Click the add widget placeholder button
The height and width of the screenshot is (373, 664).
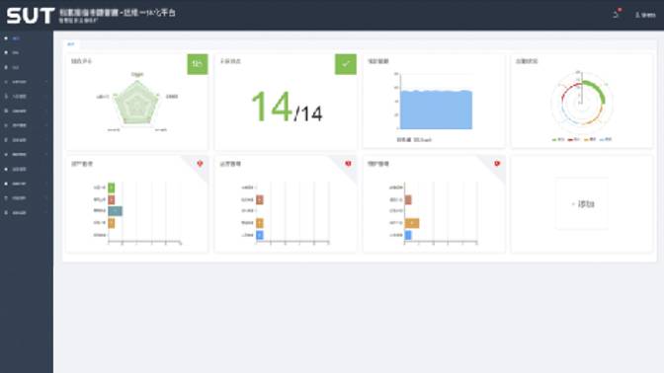tap(582, 204)
